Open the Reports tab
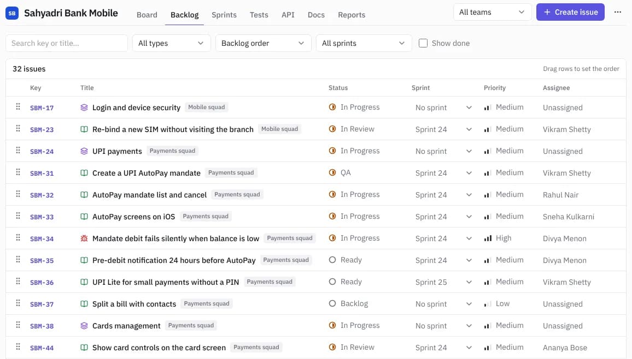632x359 pixels. pos(352,15)
